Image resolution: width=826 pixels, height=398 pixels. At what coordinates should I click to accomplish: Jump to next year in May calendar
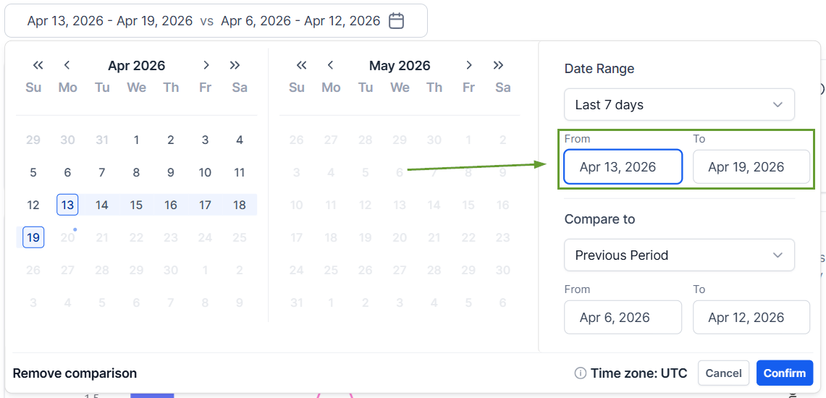click(498, 65)
